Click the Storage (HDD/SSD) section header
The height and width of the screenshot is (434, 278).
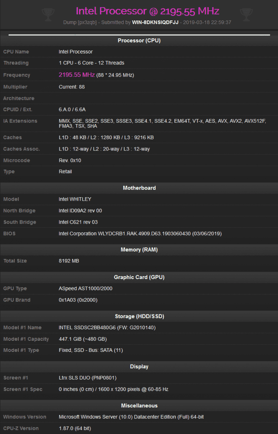tap(139, 316)
